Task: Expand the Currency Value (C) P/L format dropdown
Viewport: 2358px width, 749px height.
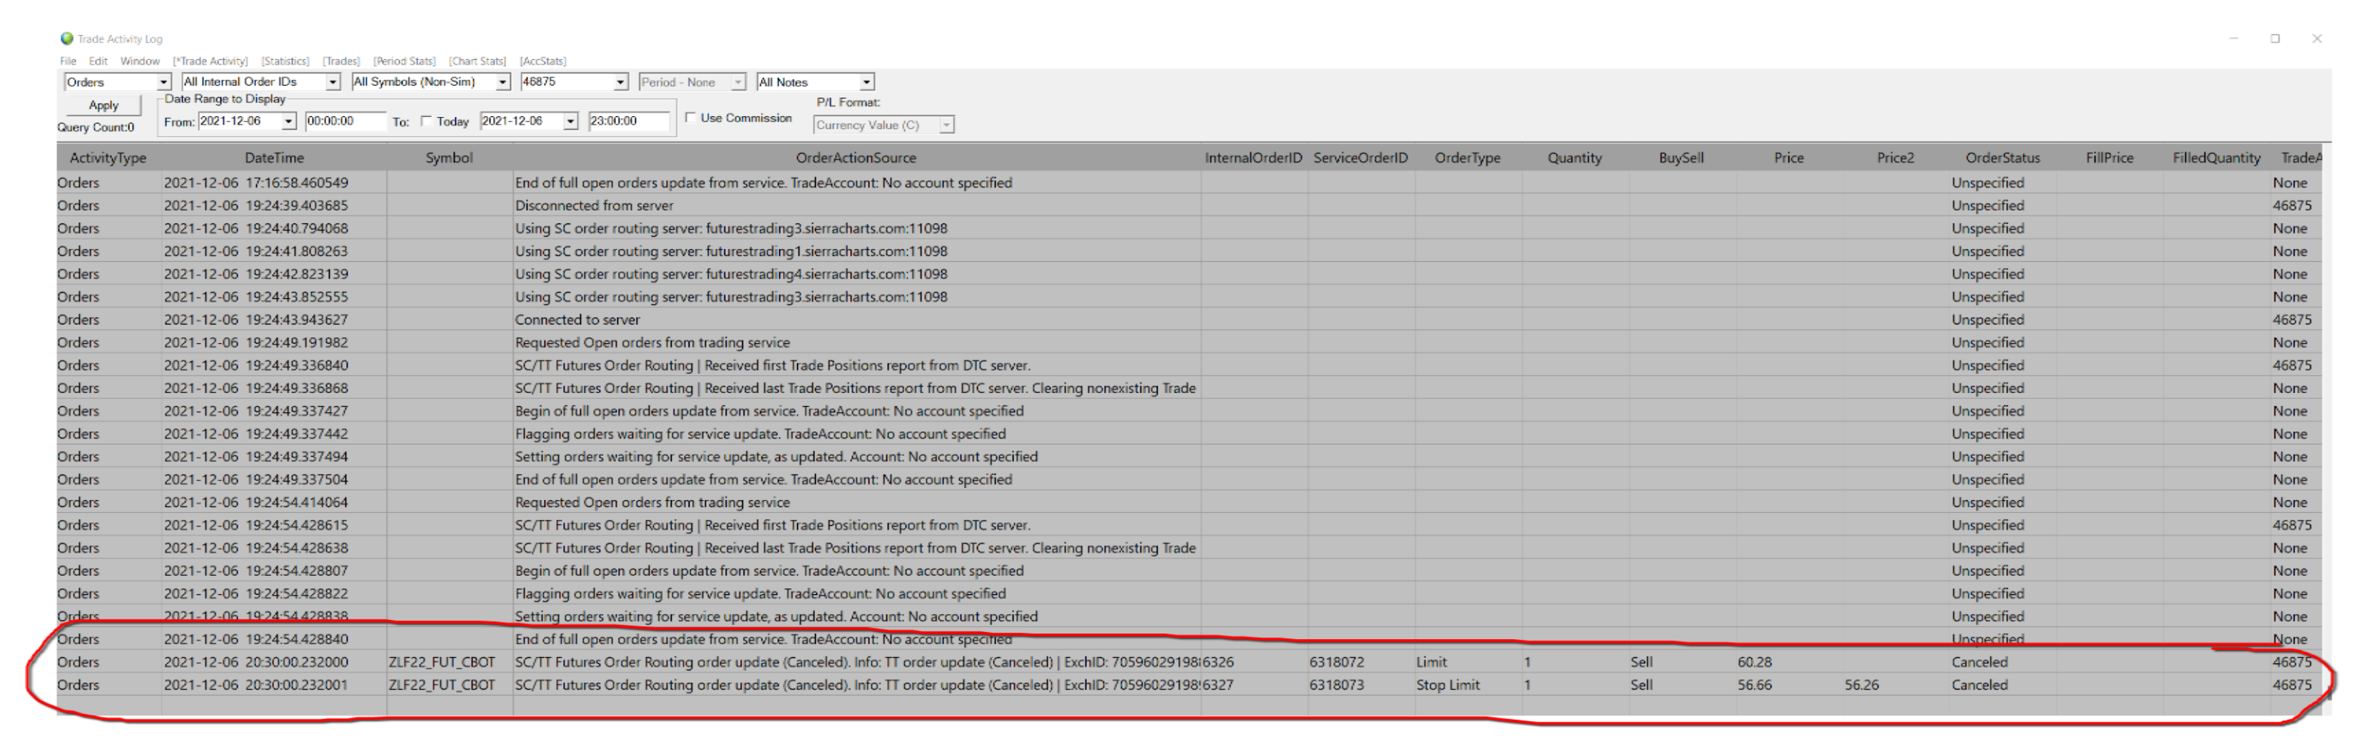Action: (x=948, y=124)
